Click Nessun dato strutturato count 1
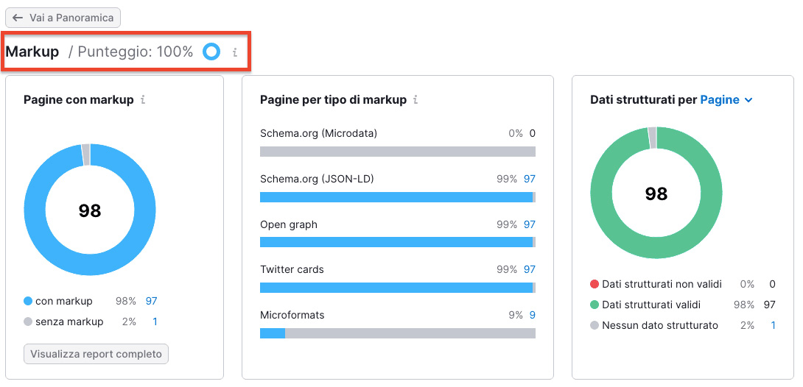 [773, 325]
